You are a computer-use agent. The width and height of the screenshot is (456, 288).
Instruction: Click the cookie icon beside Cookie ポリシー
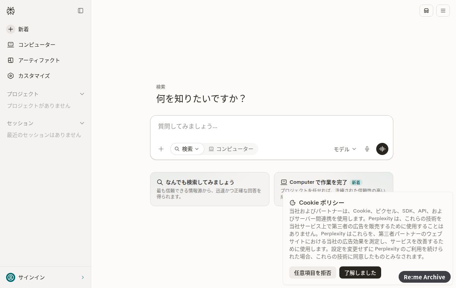(x=293, y=203)
